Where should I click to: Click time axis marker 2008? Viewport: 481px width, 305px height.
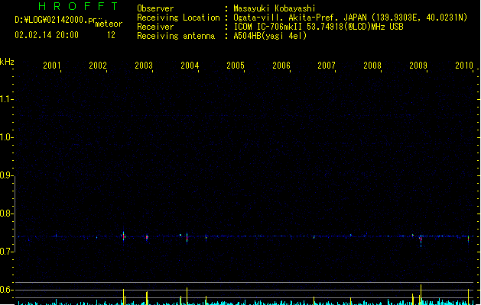372,65
